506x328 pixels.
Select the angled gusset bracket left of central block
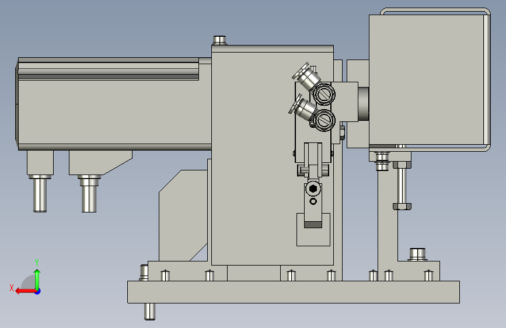pyautogui.click(x=183, y=215)
